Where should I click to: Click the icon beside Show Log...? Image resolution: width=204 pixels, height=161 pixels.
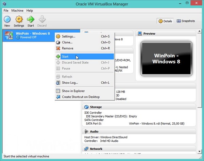point(58,83)
